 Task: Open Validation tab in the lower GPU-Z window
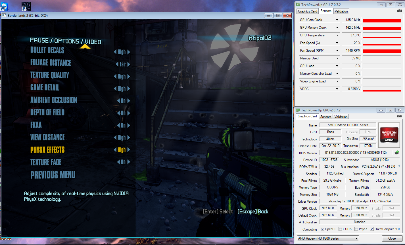coord(341,117)
